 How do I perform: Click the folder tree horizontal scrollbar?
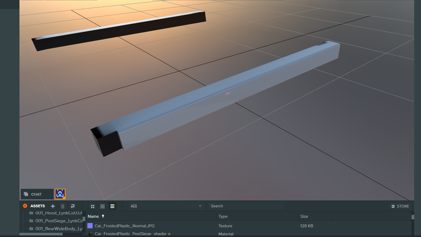(41, 234)
